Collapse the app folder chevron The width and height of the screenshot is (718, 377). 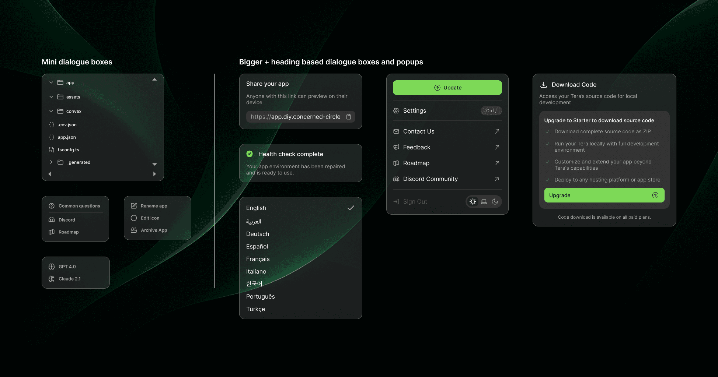[x=51, y=82]
